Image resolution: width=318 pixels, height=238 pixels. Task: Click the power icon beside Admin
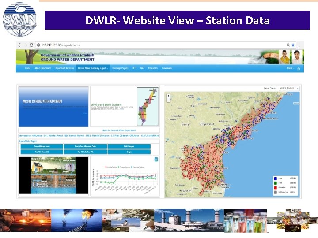tap(299, 69)
